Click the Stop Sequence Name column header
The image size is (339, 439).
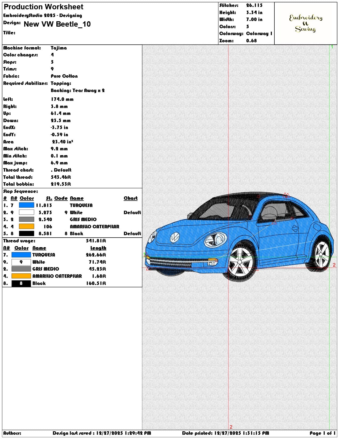[77, 198]
